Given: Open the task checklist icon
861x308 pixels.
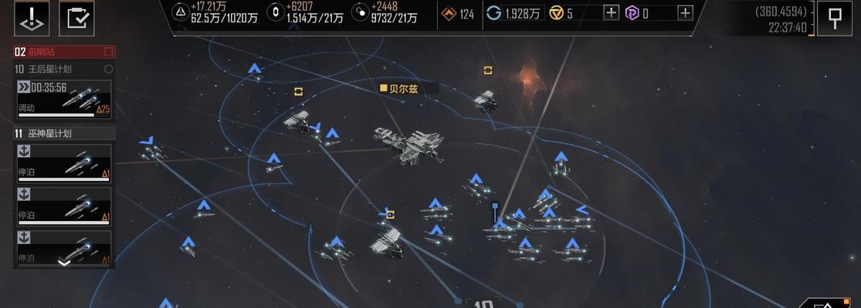Looking at the screenshot, I should [77, 18].
